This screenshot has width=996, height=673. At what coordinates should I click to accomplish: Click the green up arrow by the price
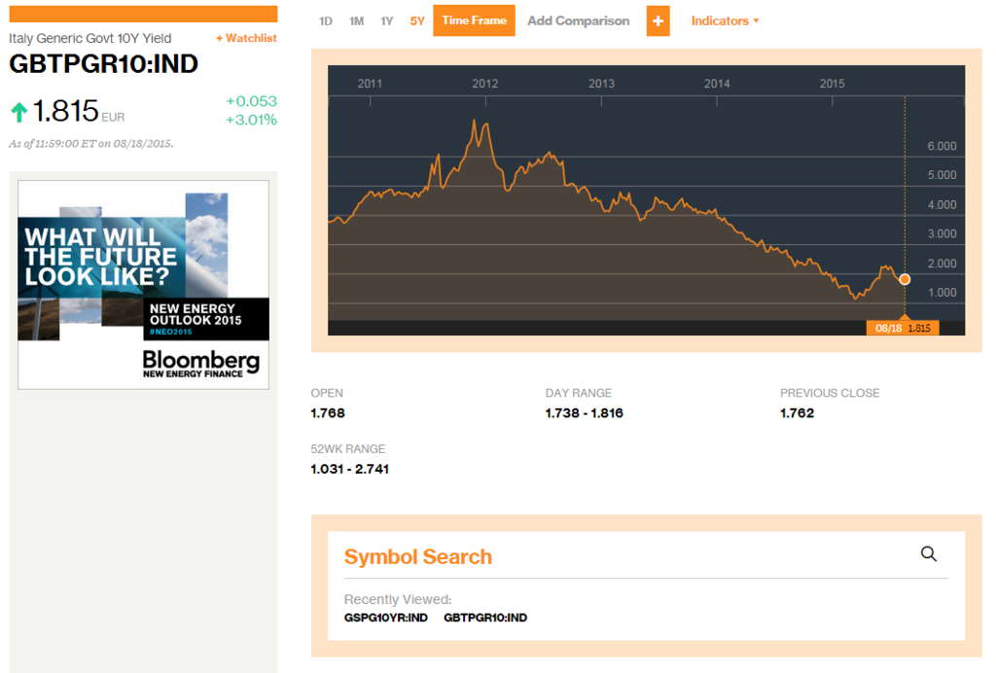pos(19,113)
